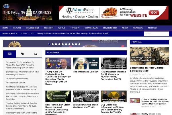Click the GO! button in the banner ad
Screen dimensions: 172x115
click(154, 13)
